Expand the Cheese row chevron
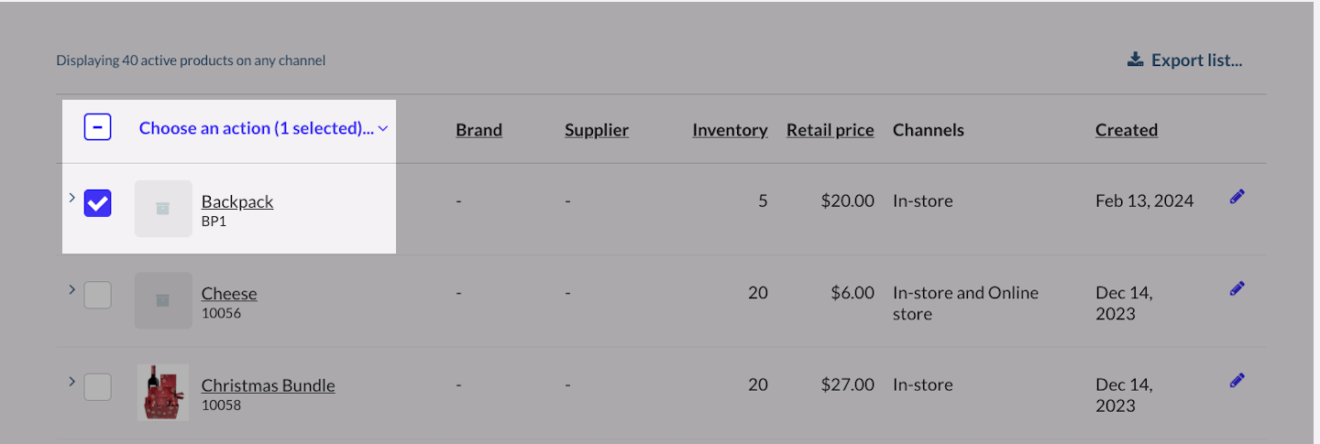This screenshot has height=444, width=1320. (x=71, y=289)
